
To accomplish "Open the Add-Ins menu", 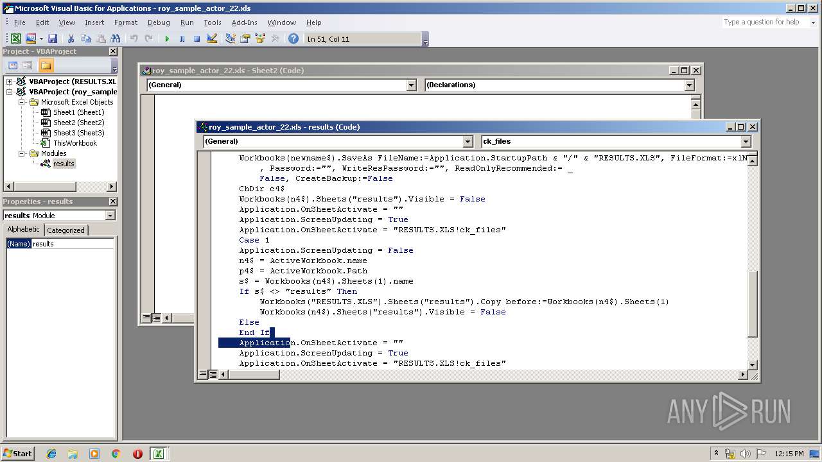I will (x=245, y=22).
